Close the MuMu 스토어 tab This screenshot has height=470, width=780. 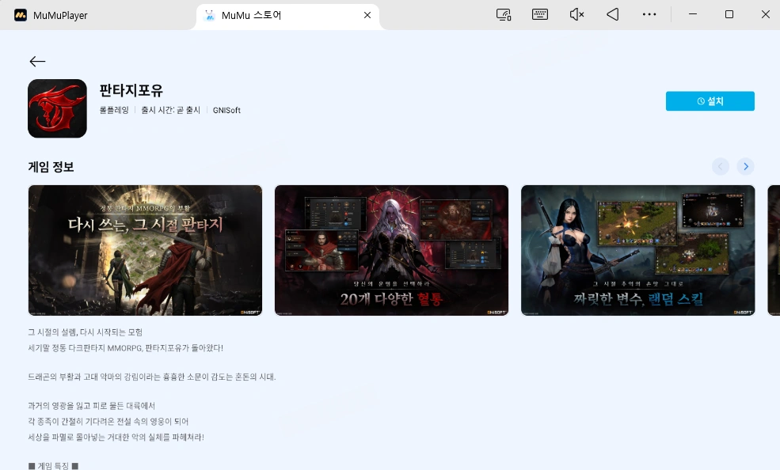click(367, 15)
